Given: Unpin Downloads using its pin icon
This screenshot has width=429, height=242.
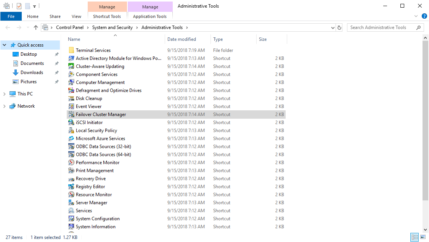Looking at the screenshot, I should tap(57, 73).
